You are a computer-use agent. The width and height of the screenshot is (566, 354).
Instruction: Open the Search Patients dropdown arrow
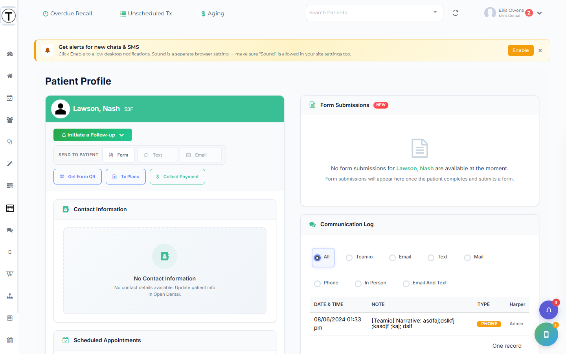tap(435, 12)
